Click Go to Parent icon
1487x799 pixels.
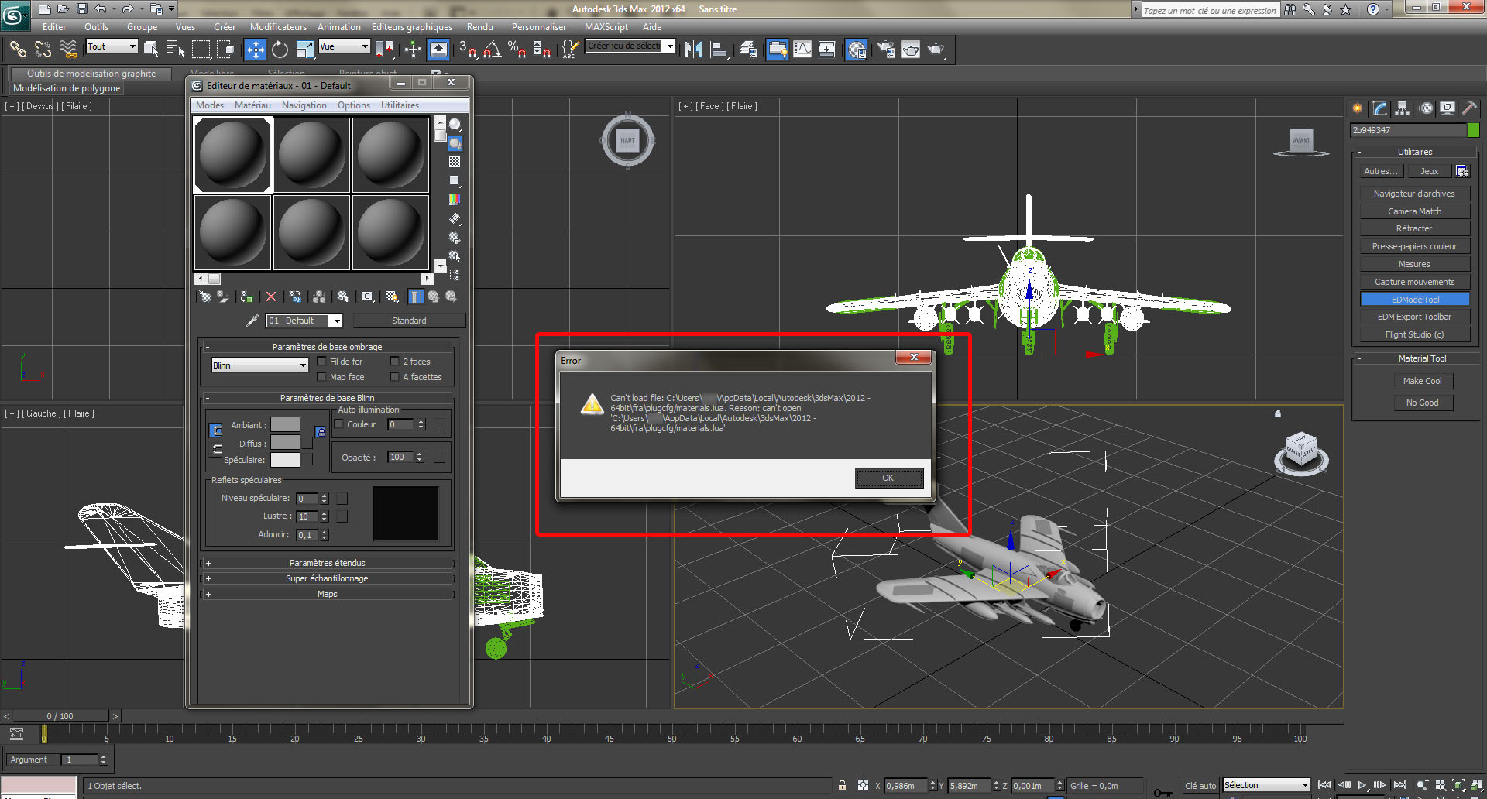(x=434, y=297)
